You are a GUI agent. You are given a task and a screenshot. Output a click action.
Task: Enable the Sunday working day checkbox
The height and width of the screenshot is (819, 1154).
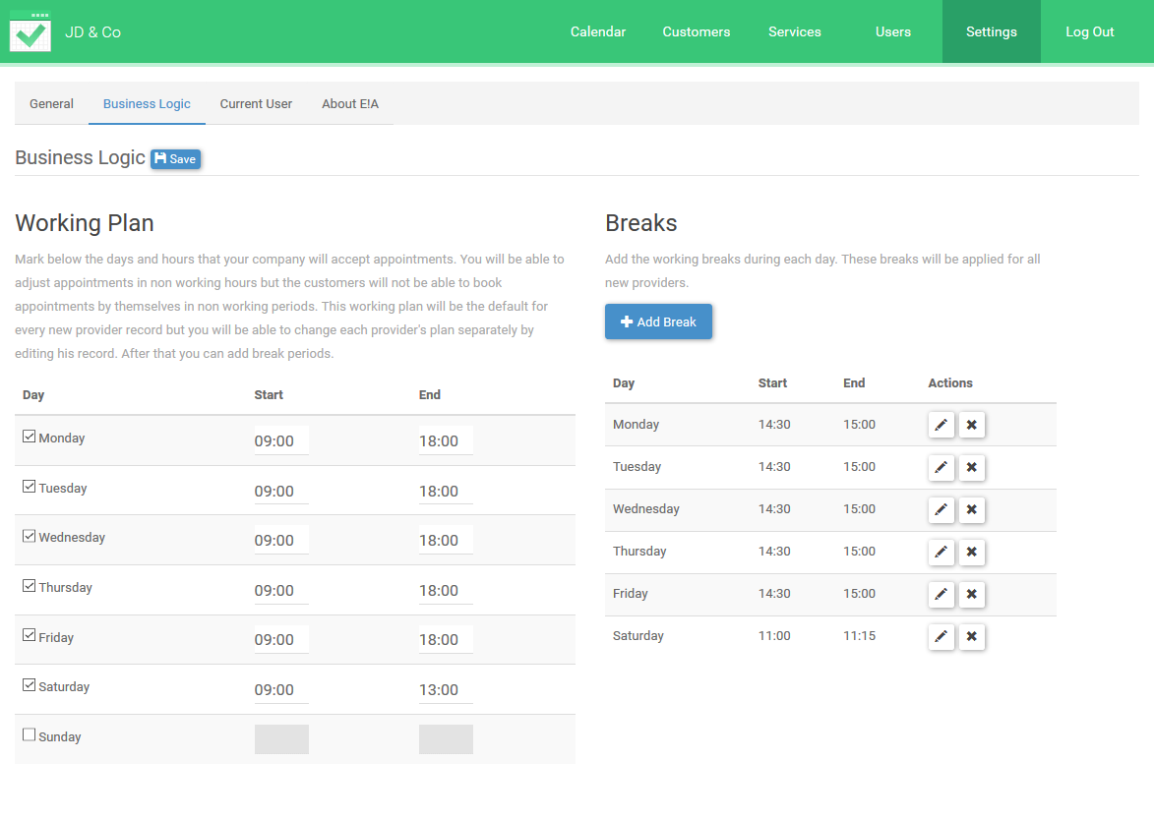click(x=30, y=735)
